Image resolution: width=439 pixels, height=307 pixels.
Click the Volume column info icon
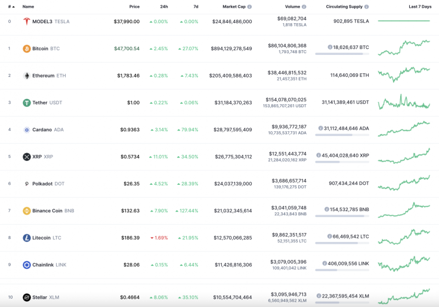[x=304, y=7]
